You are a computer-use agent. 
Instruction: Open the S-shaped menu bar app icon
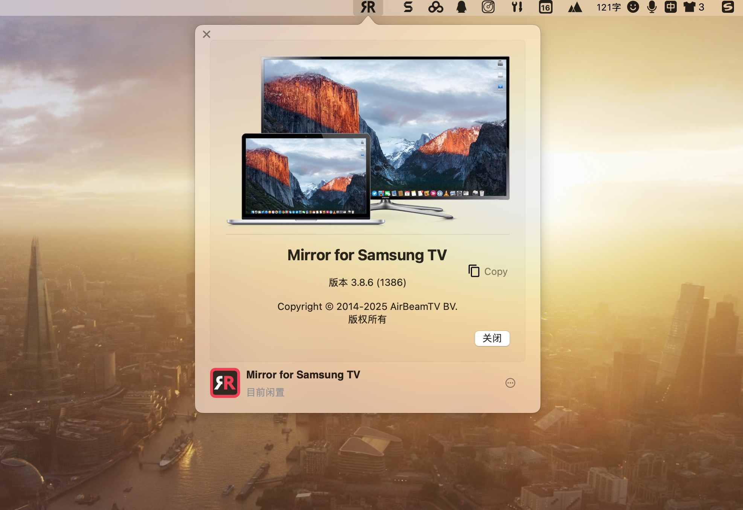(408, 7)
